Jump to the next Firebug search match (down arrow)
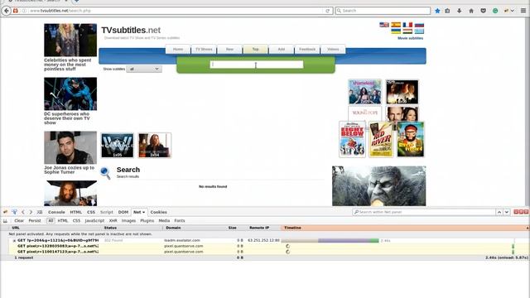This screenshot has width=530, height=298. 507,212
